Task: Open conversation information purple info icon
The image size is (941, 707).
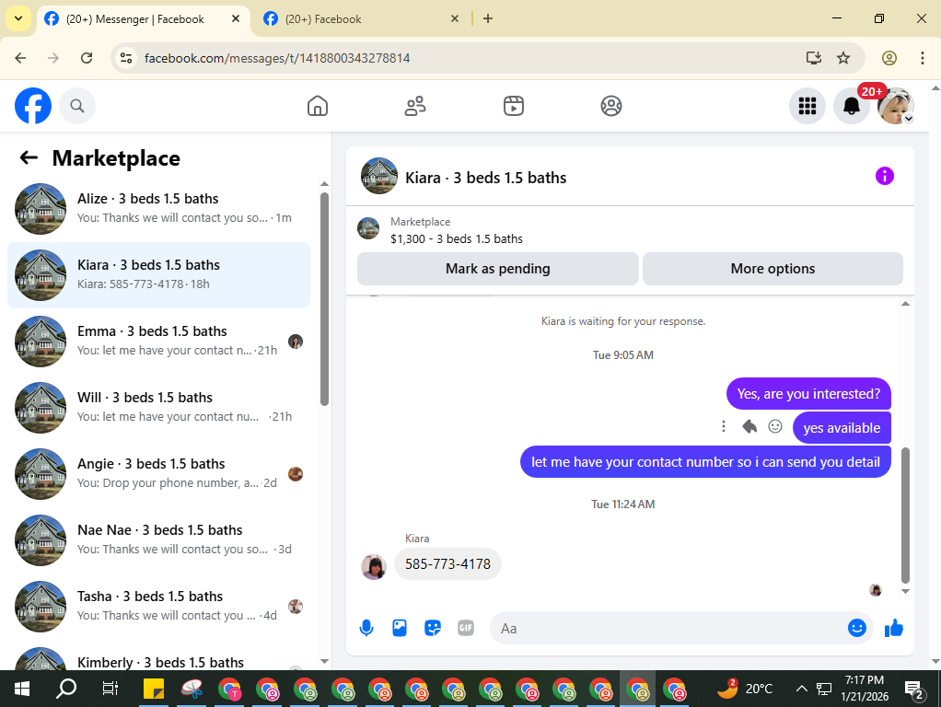Action: (x=884, y=176)
